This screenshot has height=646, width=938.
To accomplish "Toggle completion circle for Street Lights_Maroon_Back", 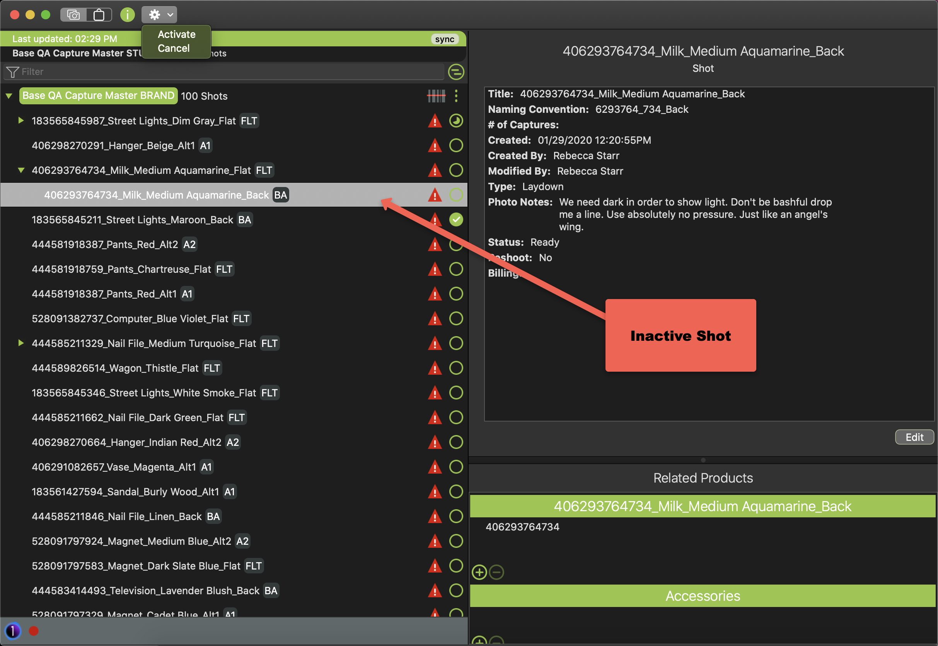I will (x=456, y=219).
